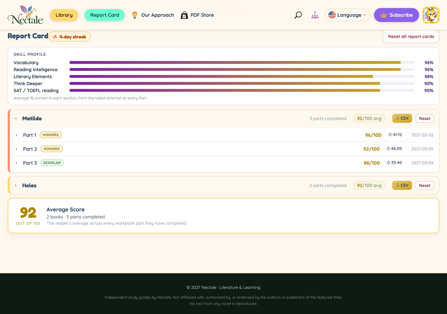Click the SCHOLAR badge on Part 3
The width and height of the screenshot is (447, 314).
point(52,163)
